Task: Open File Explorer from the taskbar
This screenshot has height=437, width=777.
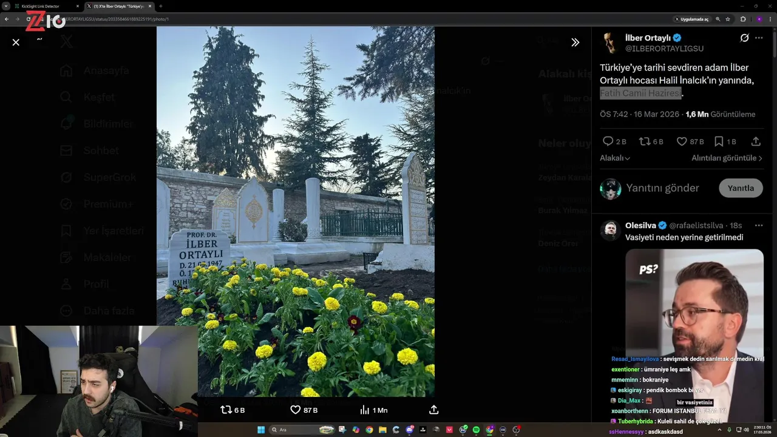Action: coord(382,430)
